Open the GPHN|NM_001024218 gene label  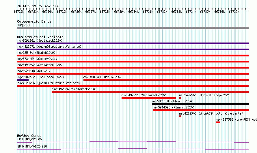[x=32, y=146]
